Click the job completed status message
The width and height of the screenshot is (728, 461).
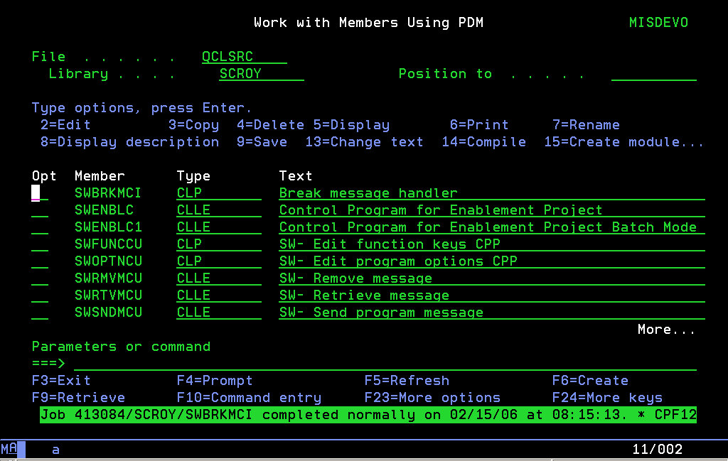point(368,415)
